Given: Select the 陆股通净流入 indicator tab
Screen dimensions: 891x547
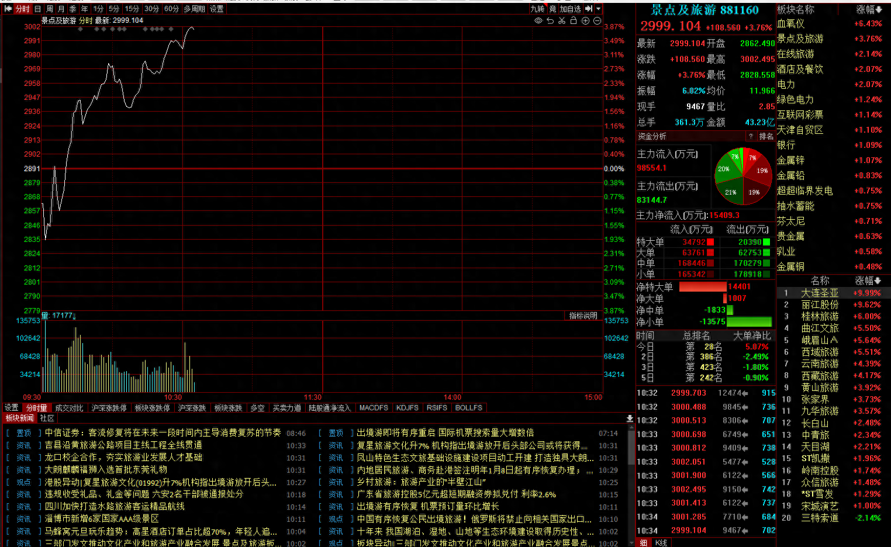Looking at the screenshot, I should coord(330,408).
